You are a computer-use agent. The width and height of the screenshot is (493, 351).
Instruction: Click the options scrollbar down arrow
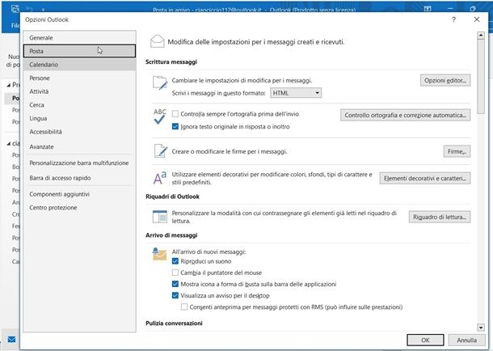click(480, 328)
